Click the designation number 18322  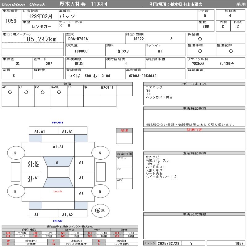(138, 39)
